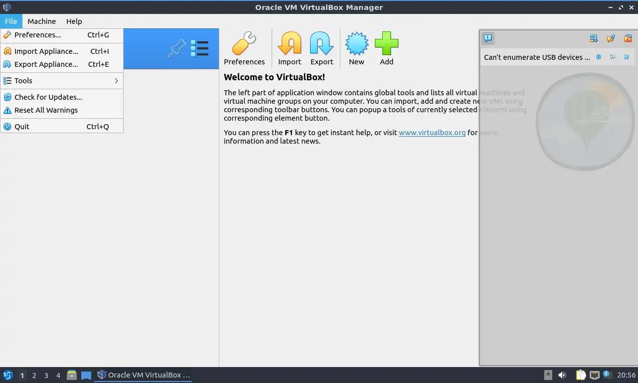Open the Tools list menu icon

(x=199, y=48)
